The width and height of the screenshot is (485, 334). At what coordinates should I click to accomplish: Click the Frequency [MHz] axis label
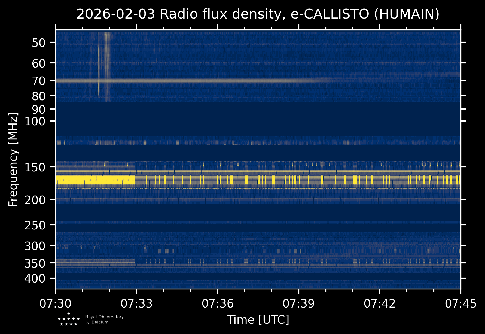pyautogui.click(x=13, y=160)
